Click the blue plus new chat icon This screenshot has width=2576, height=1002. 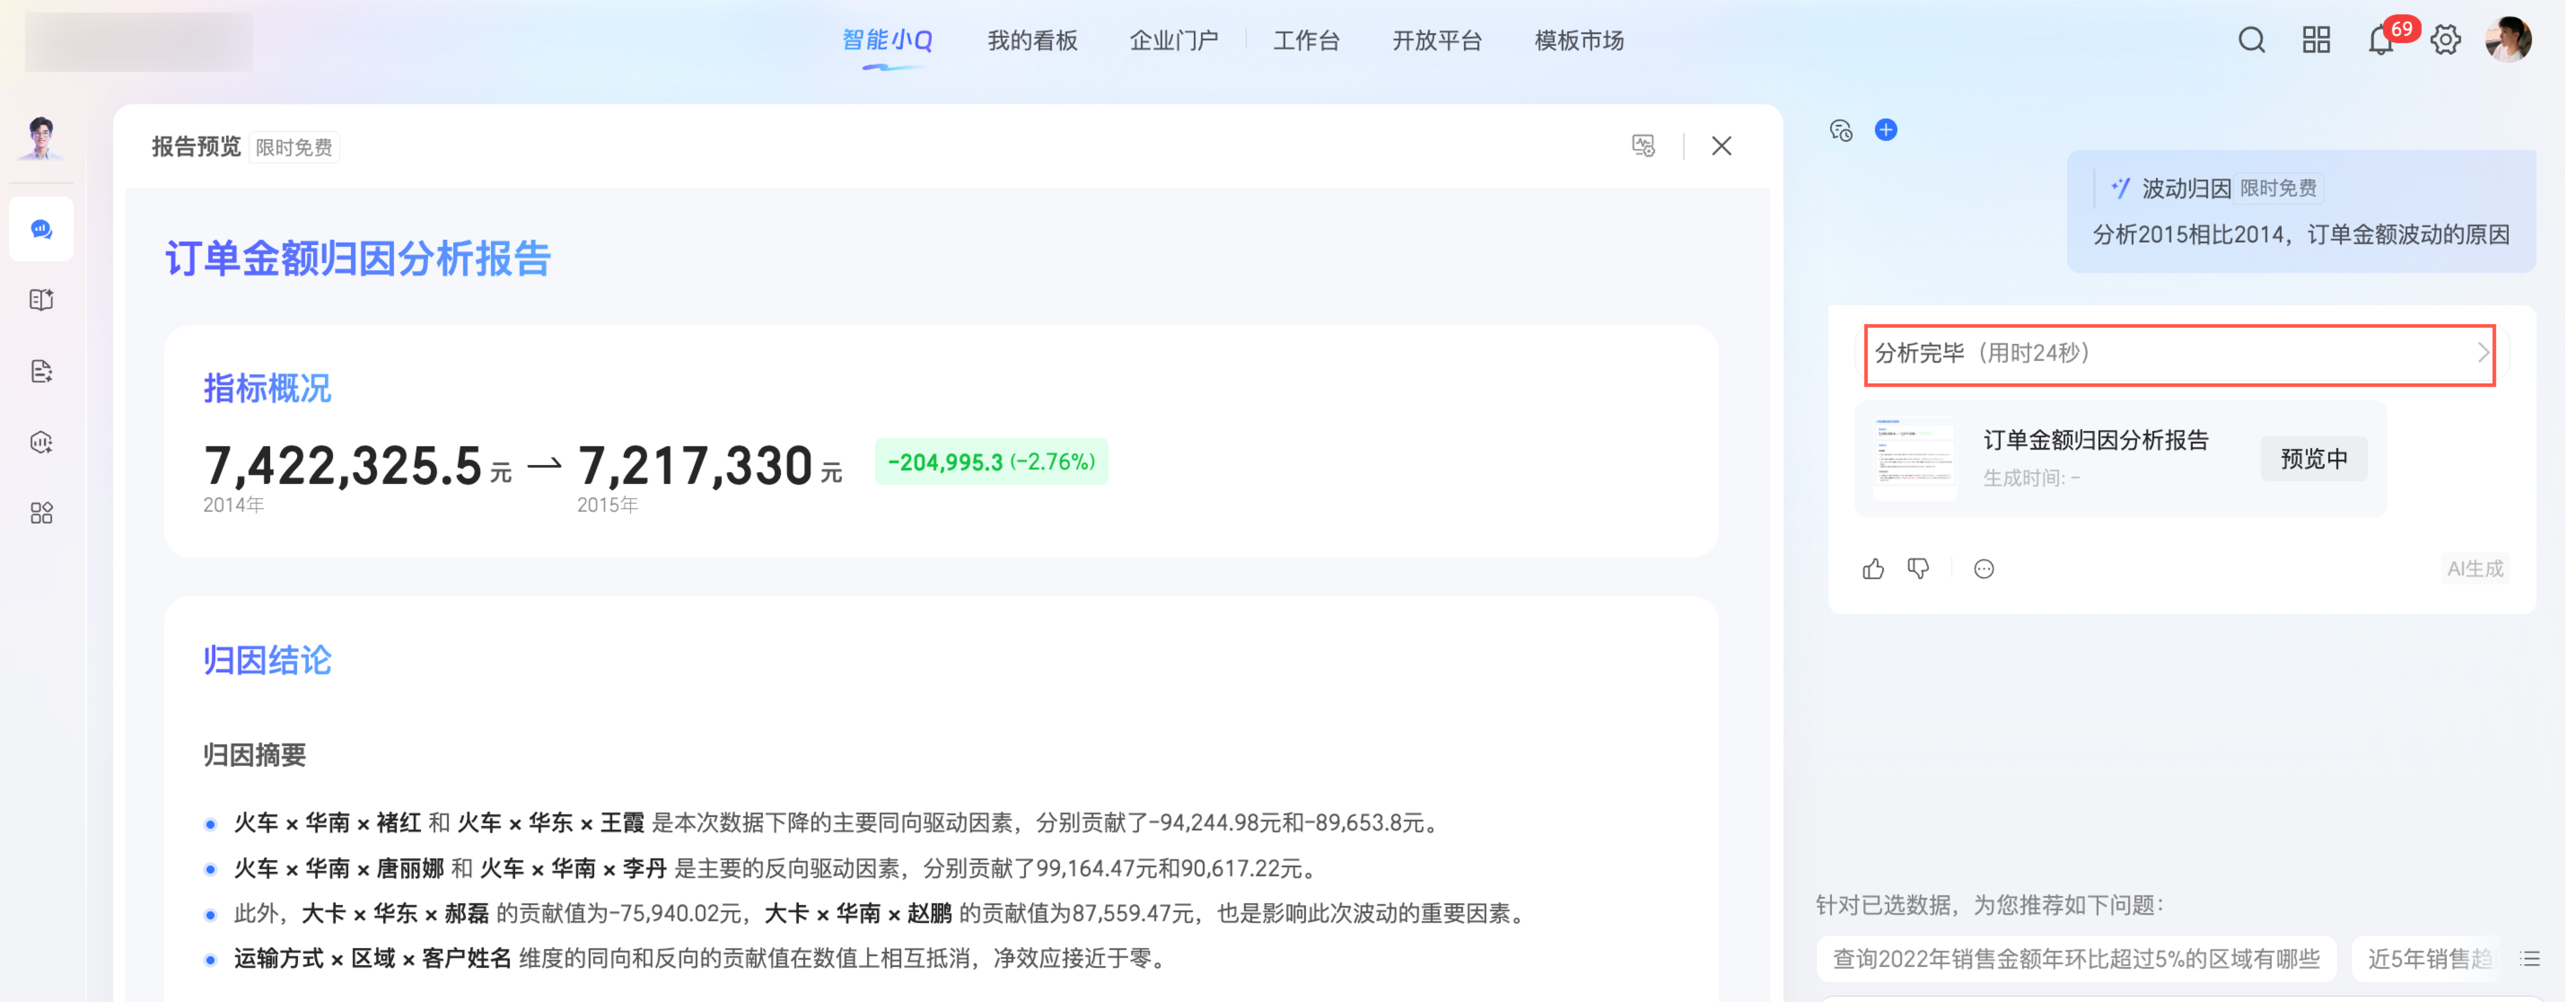point(1885,130)
